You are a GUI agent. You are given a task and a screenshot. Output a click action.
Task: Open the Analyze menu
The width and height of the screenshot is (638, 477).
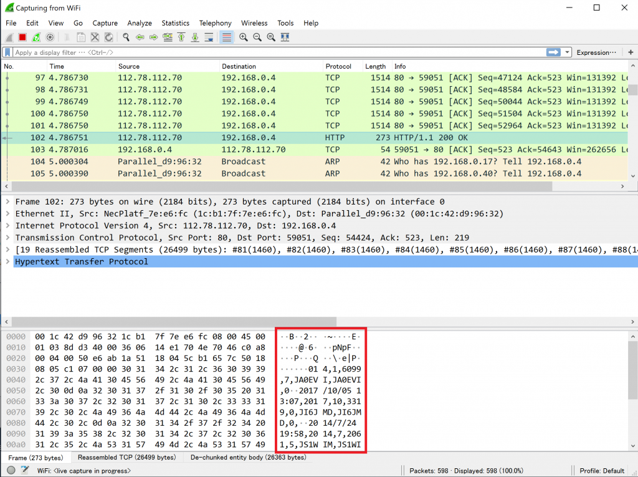(139, 23)
